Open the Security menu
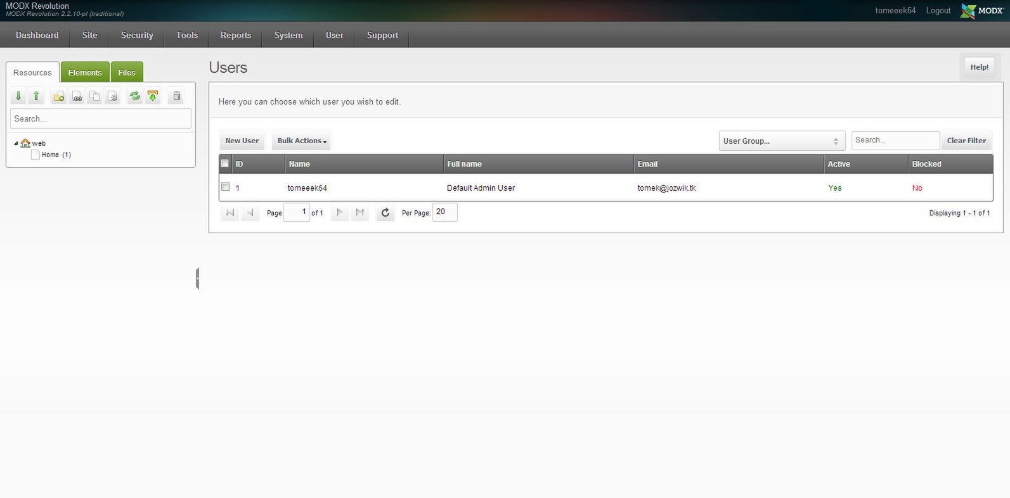The image size is (1010, 498). click(137, 35)
